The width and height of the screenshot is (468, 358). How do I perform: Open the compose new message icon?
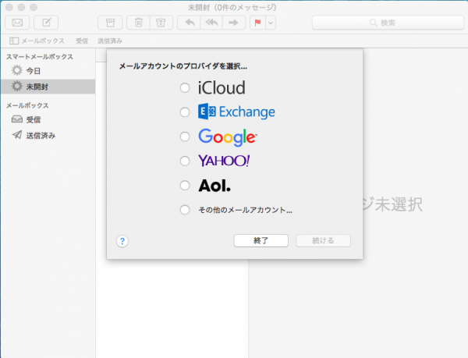(46, 23)
